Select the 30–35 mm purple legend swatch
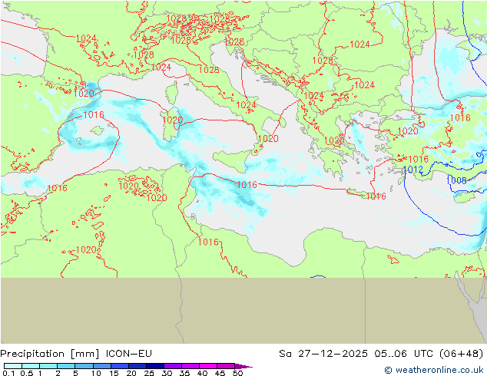The width and height of the screenshot is (487, 376). coord(172,366)
